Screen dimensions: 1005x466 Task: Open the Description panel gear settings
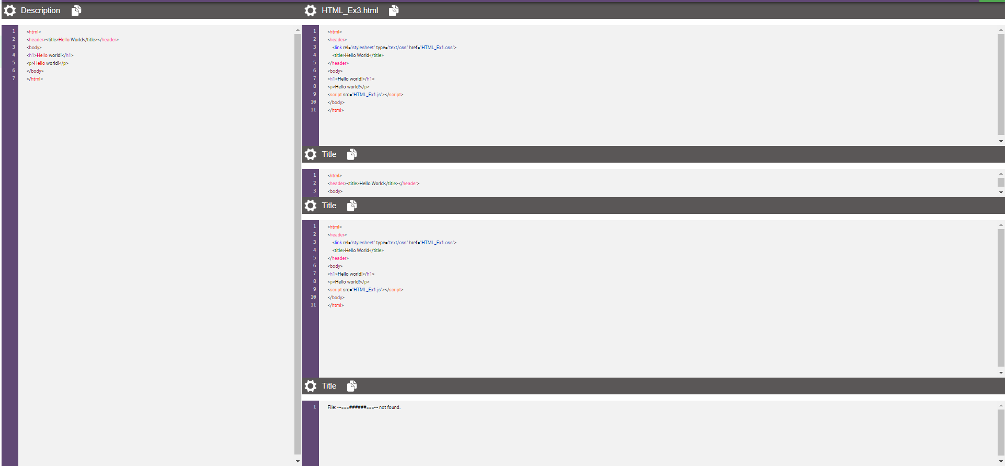coord(10,10)
